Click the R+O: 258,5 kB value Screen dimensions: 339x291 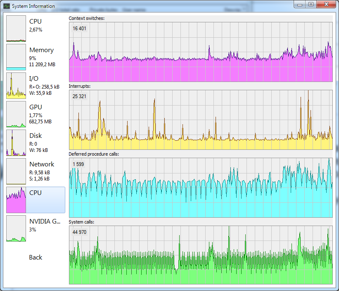click(44, 87)
